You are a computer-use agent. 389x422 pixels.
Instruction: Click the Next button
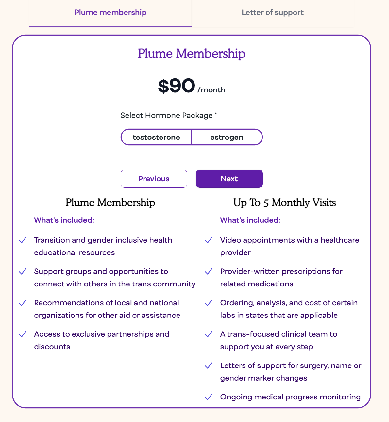pos(229,179)
